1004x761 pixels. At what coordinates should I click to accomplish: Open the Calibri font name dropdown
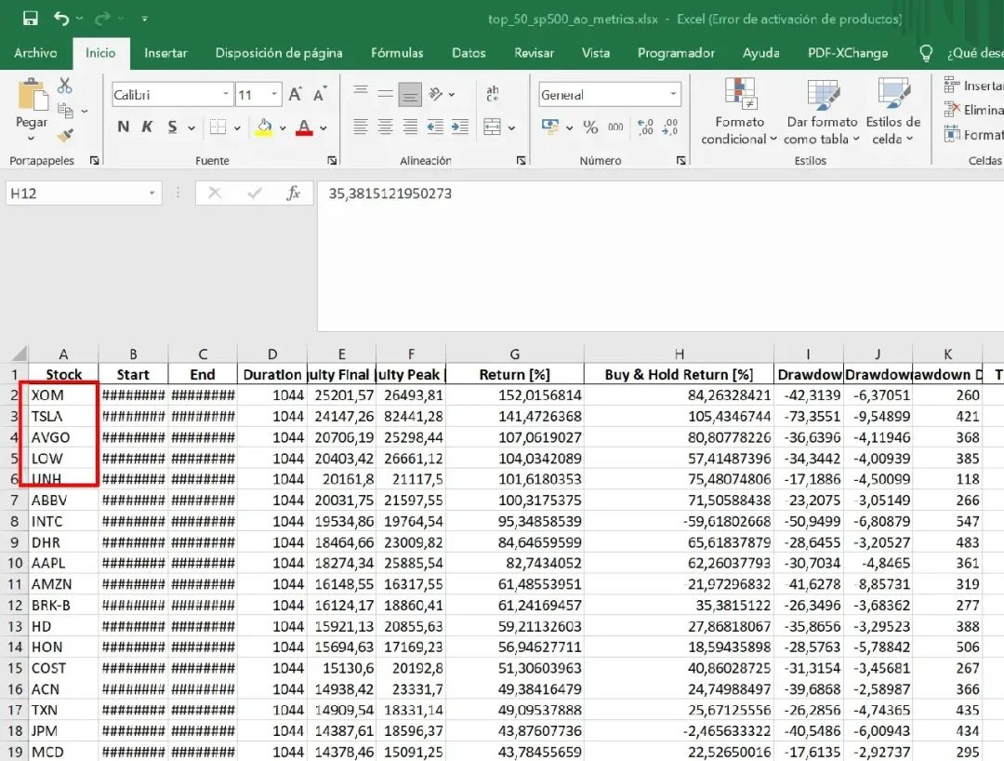(x=173, y=95)
